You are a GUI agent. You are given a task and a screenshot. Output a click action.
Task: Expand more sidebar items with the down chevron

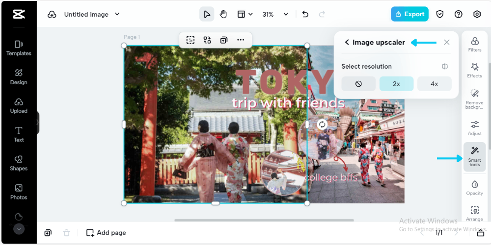pos(19,229)
